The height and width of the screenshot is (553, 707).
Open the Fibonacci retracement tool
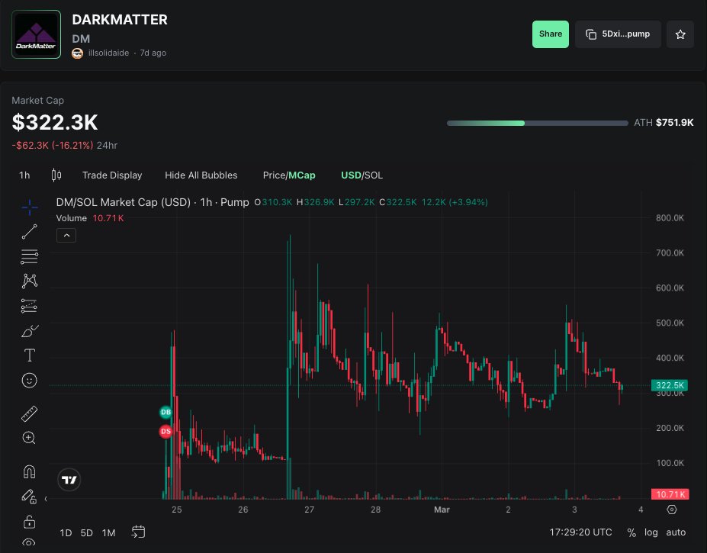point(30,256)
